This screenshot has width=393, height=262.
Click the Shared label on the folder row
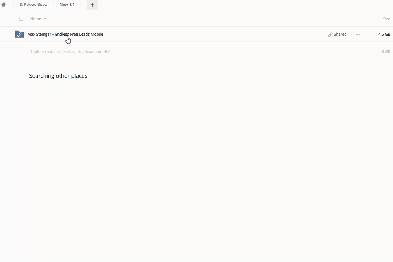(x=340, y=34)
